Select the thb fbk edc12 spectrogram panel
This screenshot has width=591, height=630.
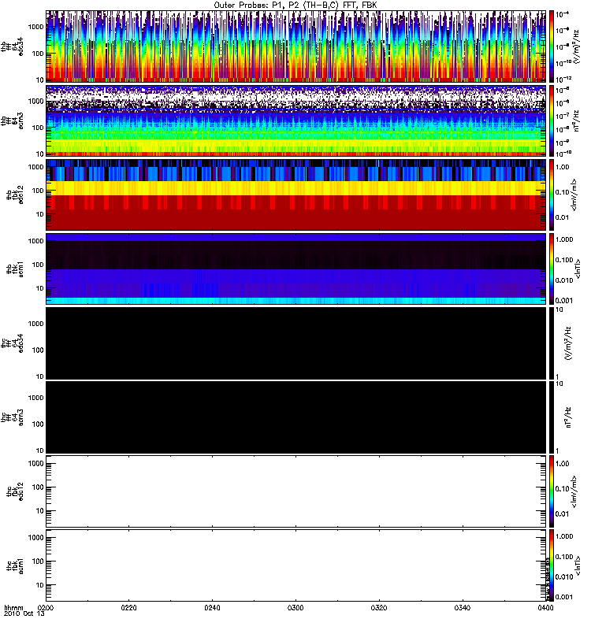(x=296, y=195)
